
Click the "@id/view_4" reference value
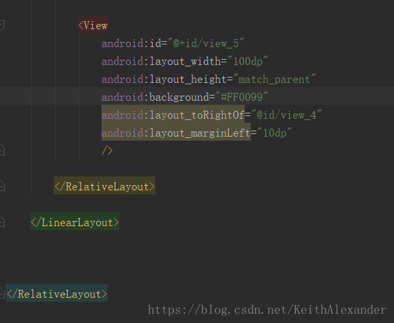click(x=286, y=115)
